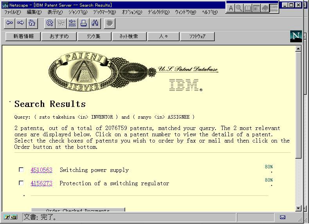Screen dimensions: 309x224
Task: Check the box for patent 4156273
Action: coord(21,183)
